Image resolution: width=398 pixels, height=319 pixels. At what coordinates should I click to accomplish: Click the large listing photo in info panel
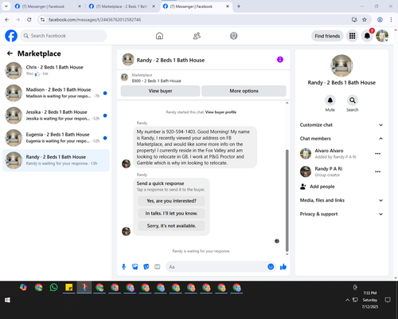pyautogui.click(x=341, y=65)
